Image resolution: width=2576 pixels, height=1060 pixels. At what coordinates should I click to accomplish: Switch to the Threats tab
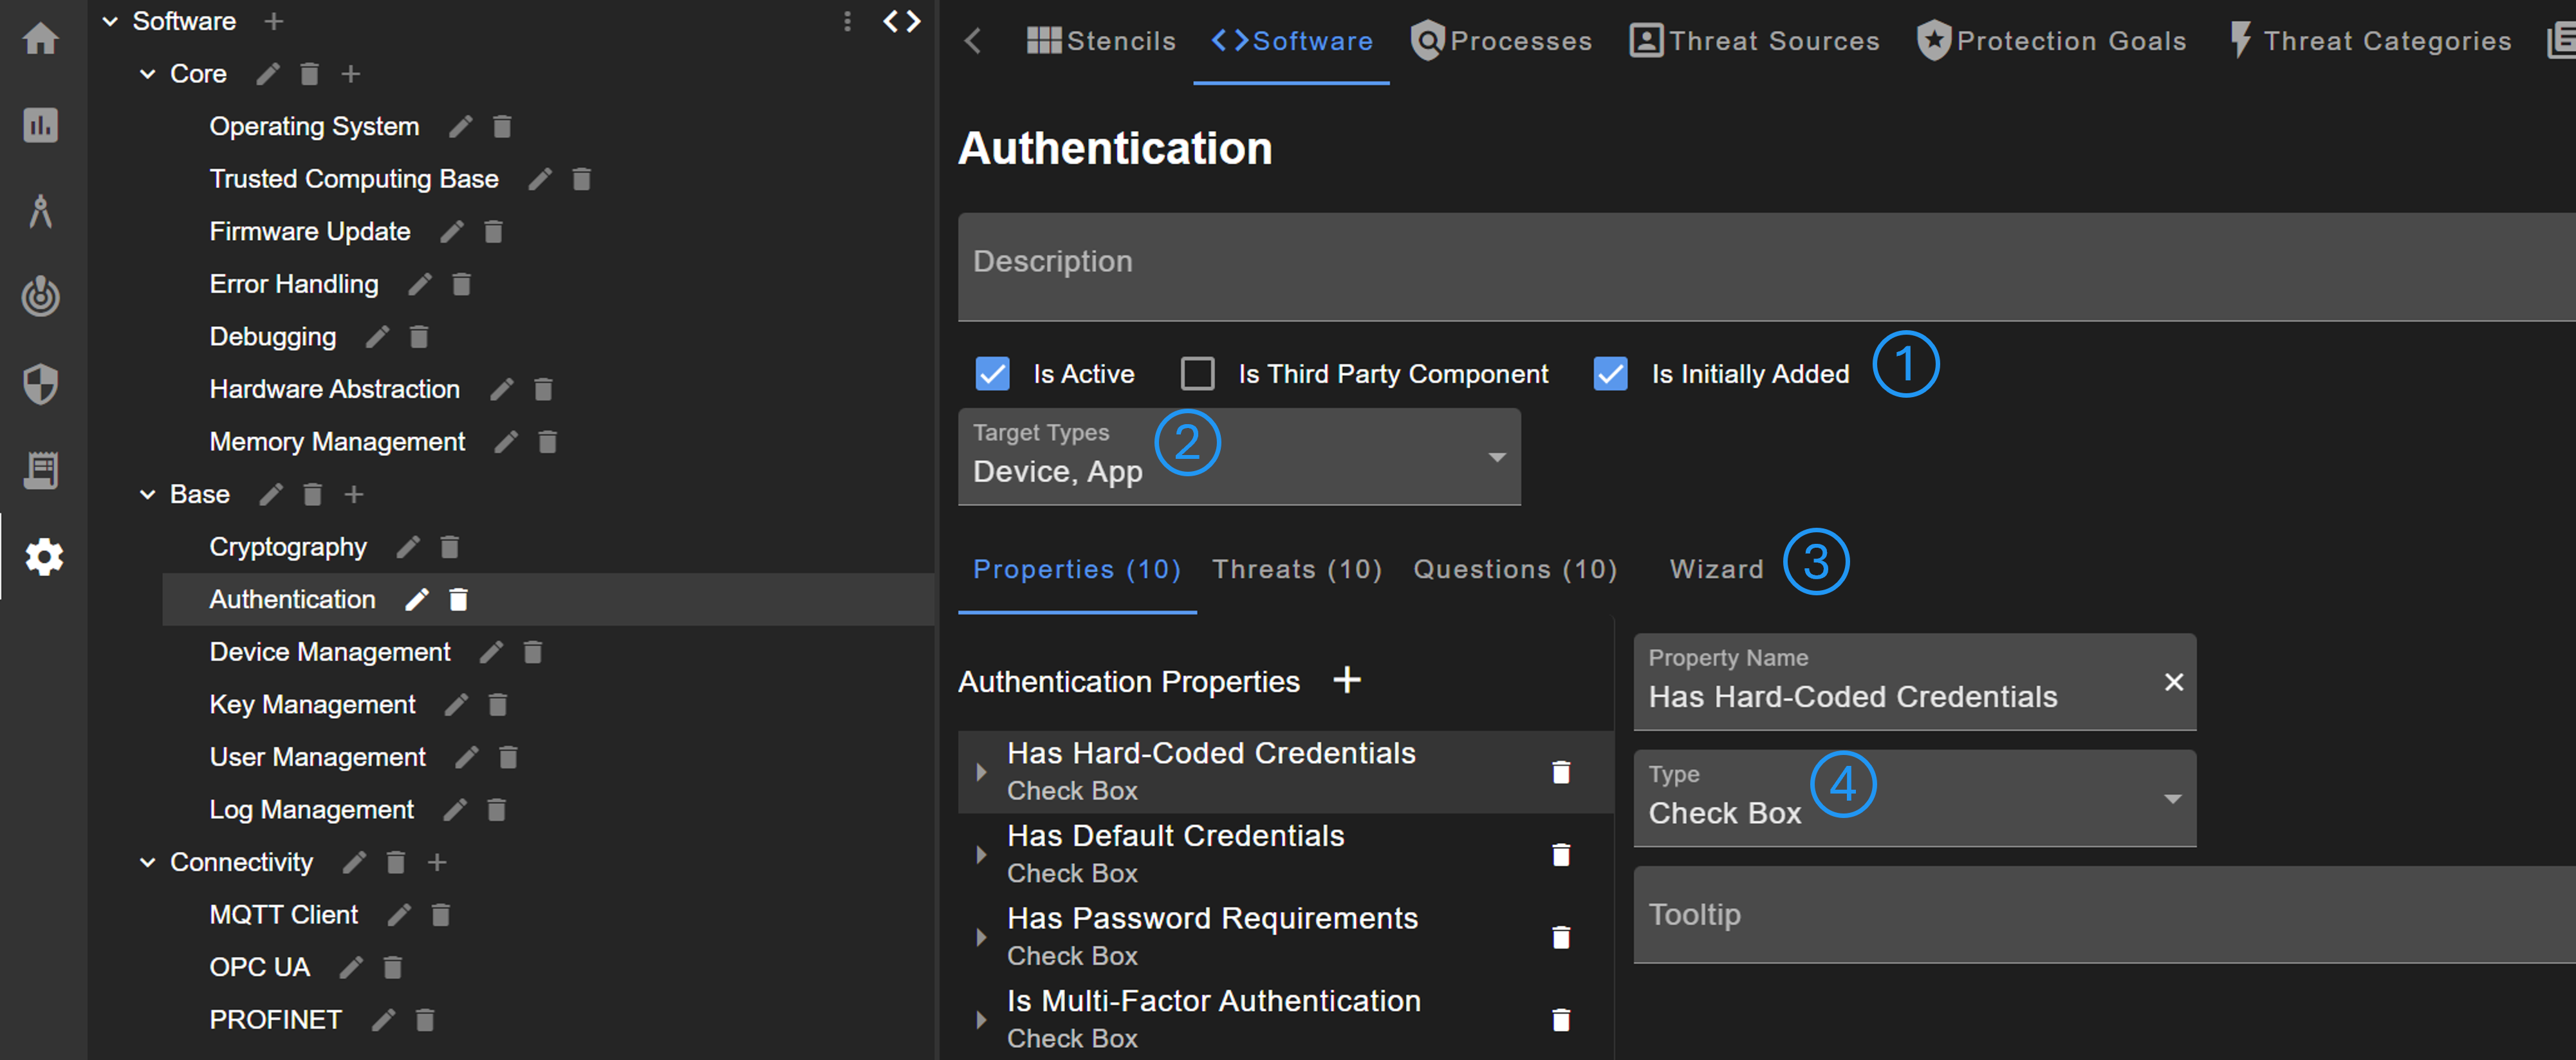[1295, 569]
